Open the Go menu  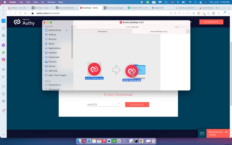point(43,2)
